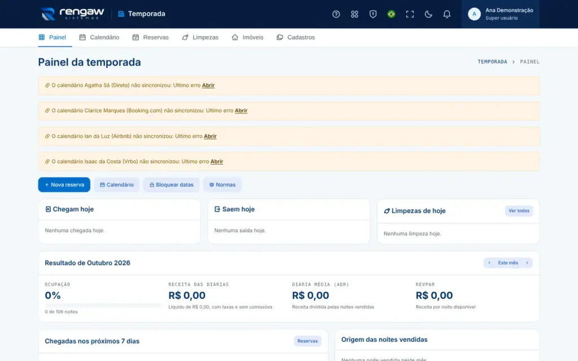This screenshot has height=361, width=578.
Task: Click the Bloquear datas button
Action: click(172, 184)
